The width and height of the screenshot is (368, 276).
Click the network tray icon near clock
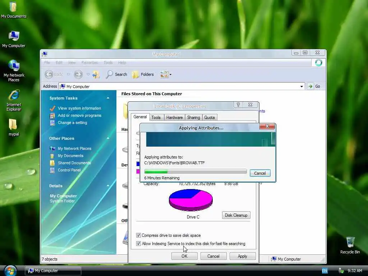341,271
